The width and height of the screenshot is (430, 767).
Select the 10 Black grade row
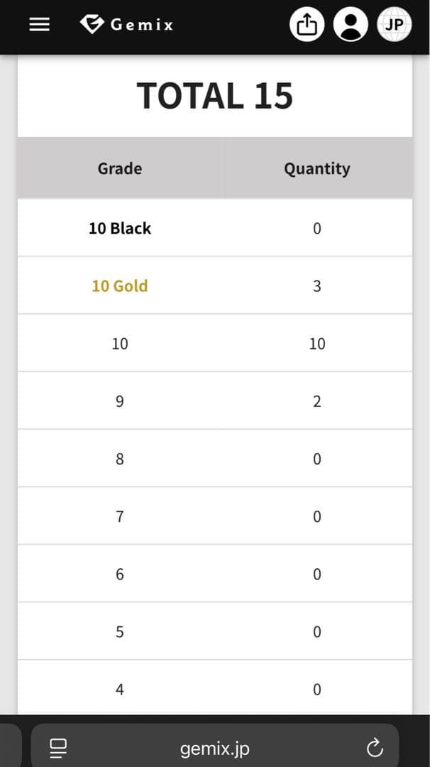pos(119,228)
